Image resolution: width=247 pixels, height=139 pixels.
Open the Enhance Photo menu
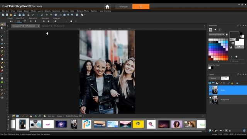pos(83,11)
